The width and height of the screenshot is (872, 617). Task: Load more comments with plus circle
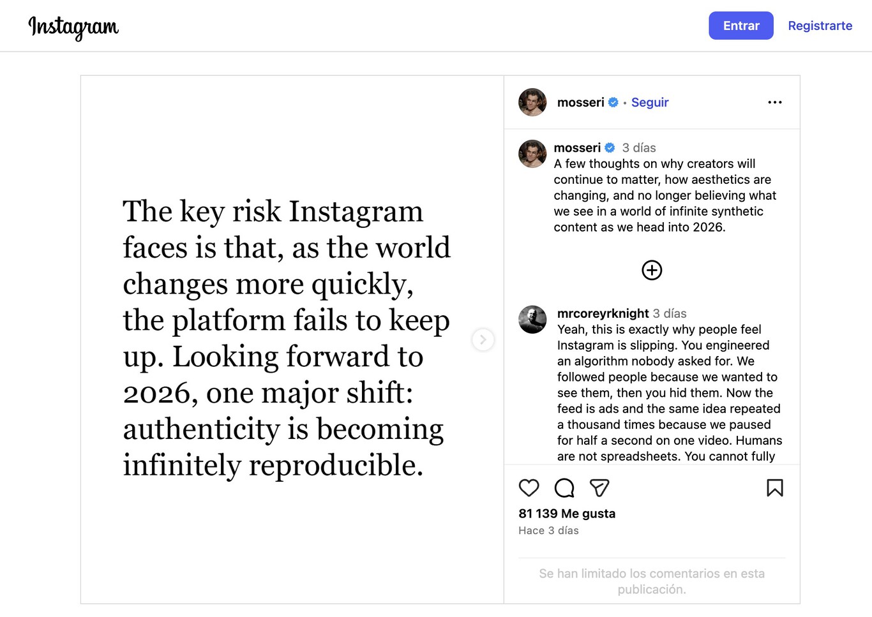point(651,270)
